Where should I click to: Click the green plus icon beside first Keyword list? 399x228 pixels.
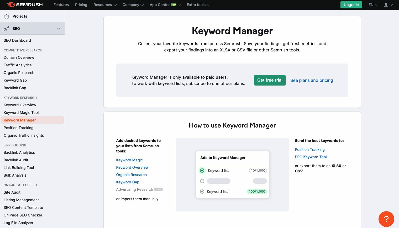202,171
